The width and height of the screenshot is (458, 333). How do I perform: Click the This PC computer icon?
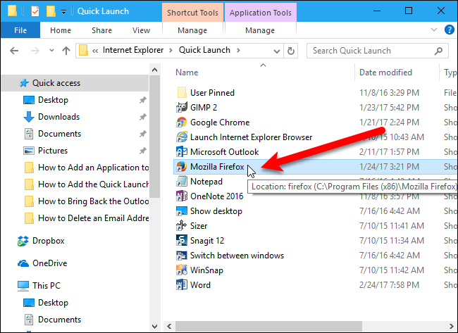(x=23, y=286)
